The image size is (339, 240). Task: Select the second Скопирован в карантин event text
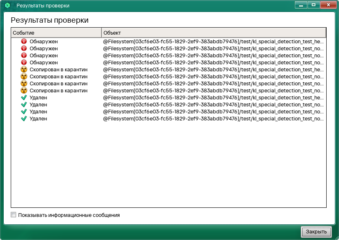click(x=58, y=76)
